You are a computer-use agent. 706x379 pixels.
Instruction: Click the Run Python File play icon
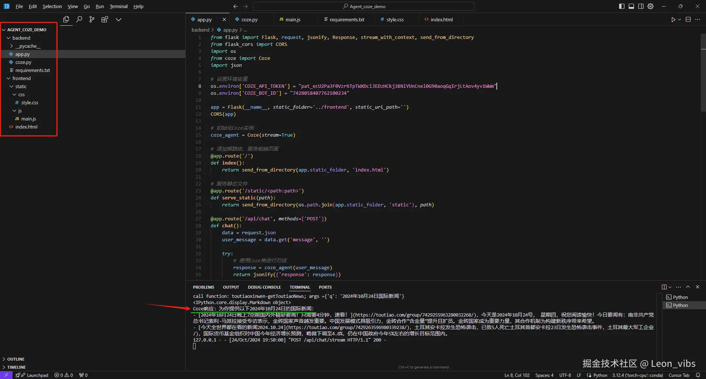(x=673, y=19)
